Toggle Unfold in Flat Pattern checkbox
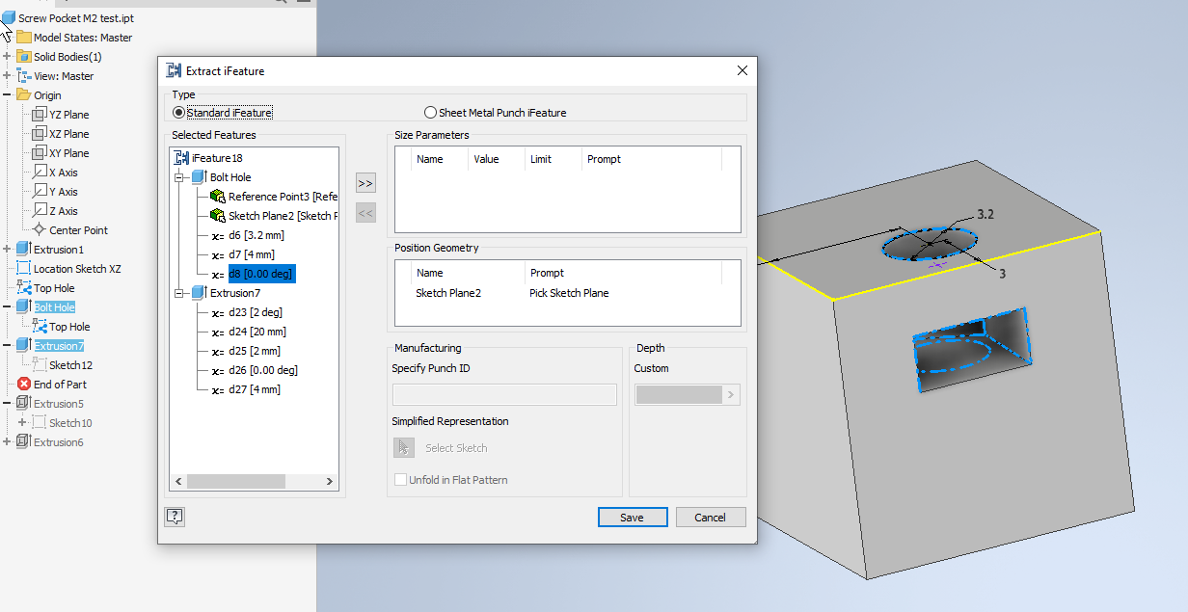The height and width of the screenshot is (612, 1188). pos(401,480)
